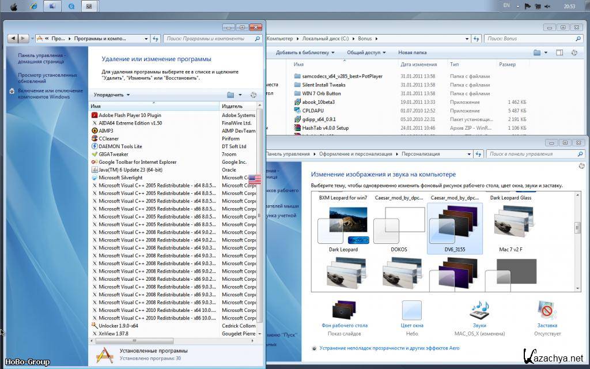Click the Apple logo start button
Screen dimensions: 590x369
click(x=13, y=6)
